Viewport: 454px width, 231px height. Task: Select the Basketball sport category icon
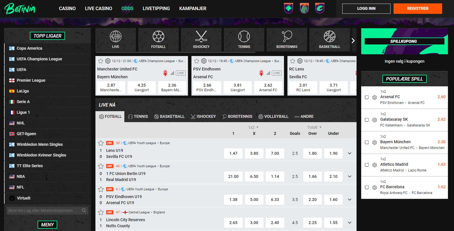[329, 37]
